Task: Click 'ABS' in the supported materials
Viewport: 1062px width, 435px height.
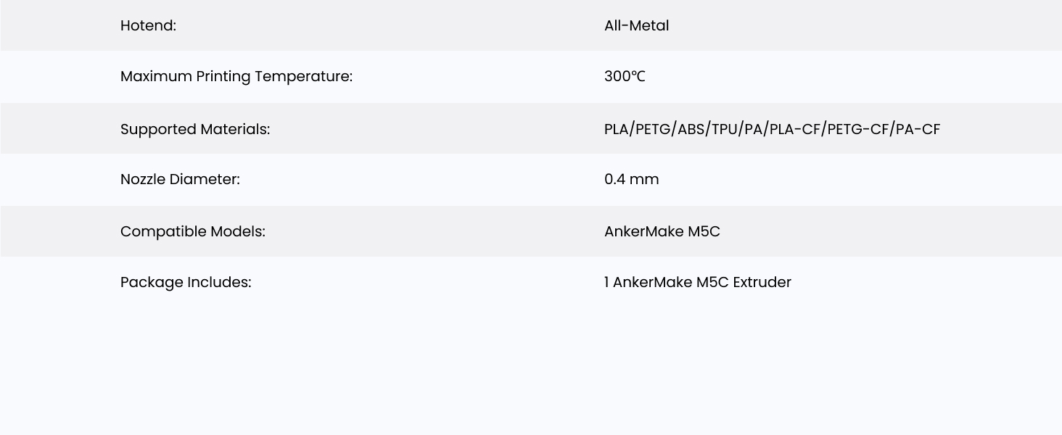Action: (691, 130)
